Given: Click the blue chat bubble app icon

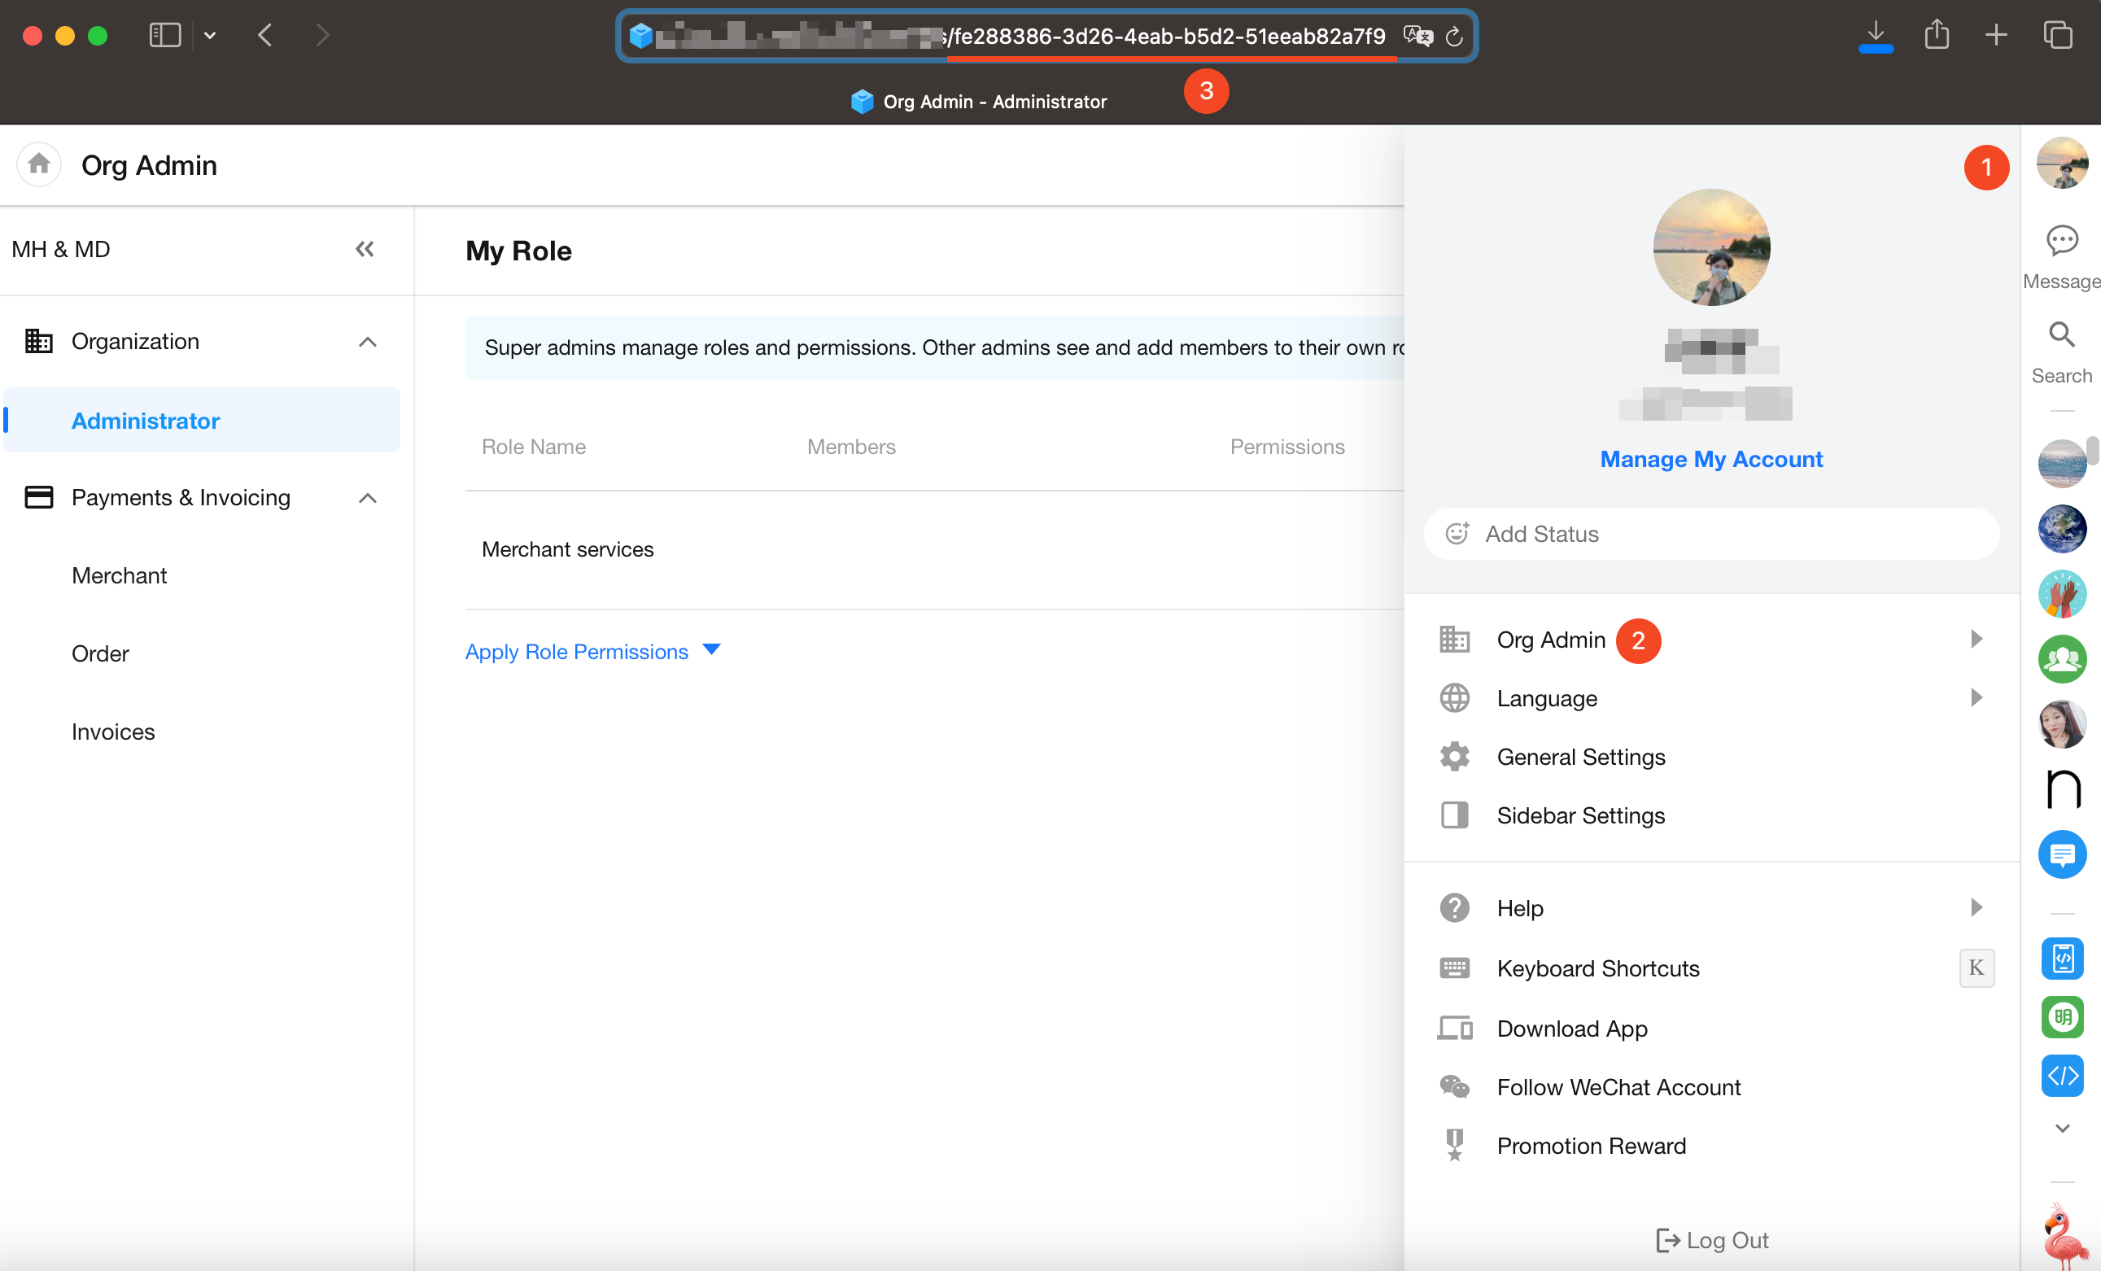Looking at the screenshot, I should (2061, 854).
